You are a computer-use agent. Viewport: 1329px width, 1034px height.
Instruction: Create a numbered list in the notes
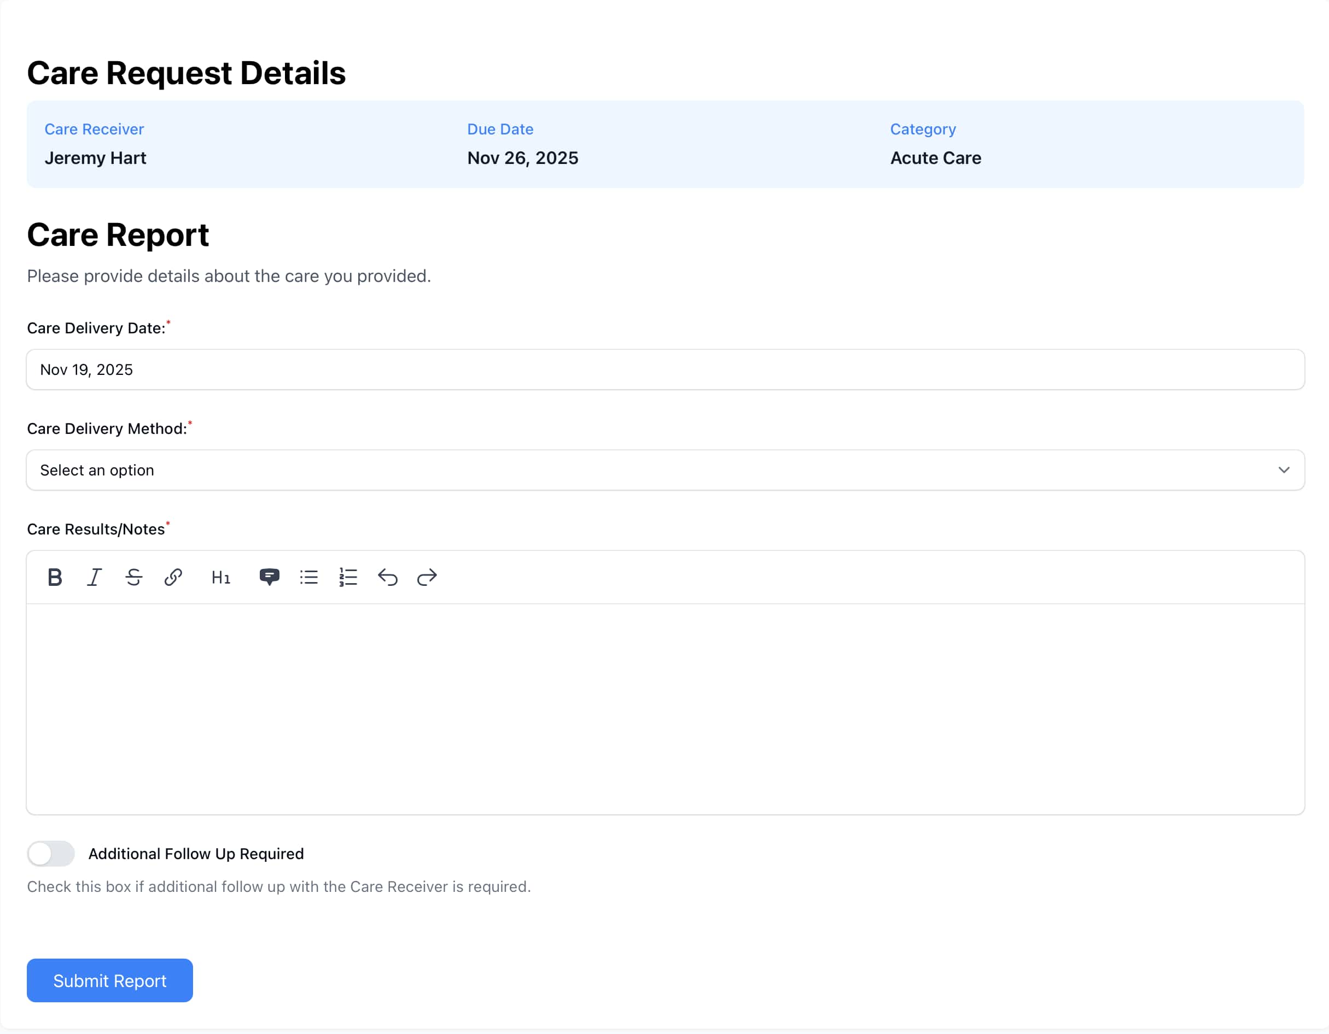point(347,577)
